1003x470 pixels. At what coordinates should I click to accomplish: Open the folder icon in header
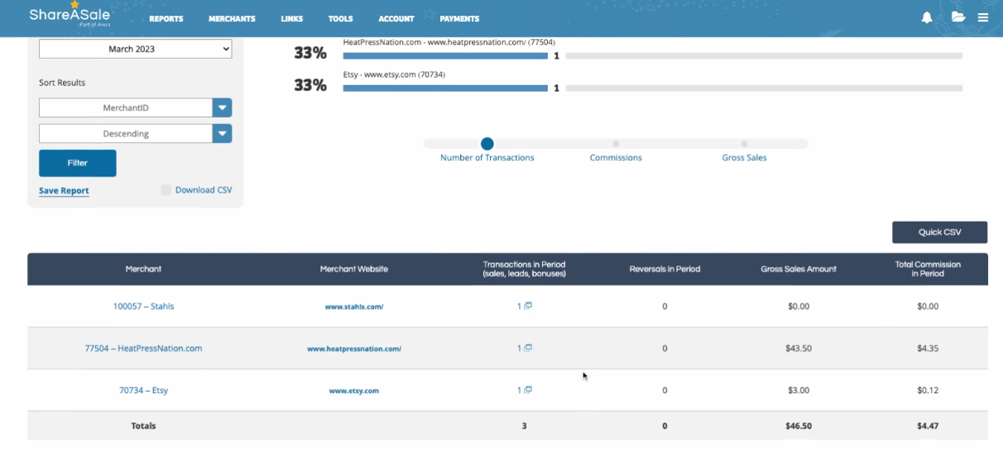[958, 17]
